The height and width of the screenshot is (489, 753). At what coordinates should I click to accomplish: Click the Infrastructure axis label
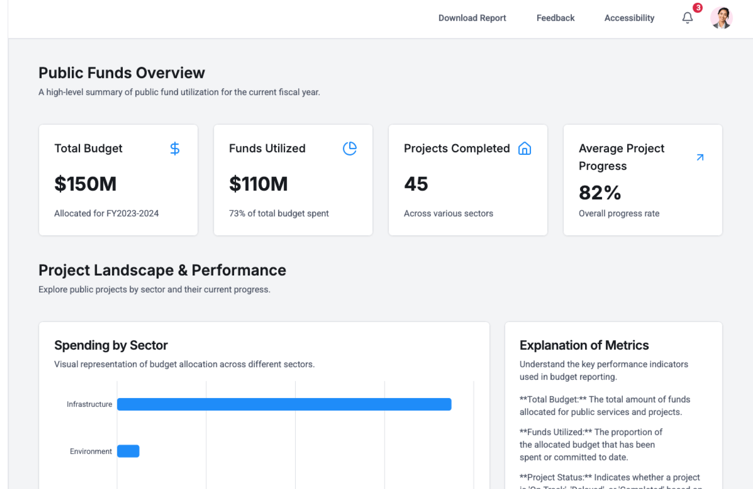(x=89, y=404)
